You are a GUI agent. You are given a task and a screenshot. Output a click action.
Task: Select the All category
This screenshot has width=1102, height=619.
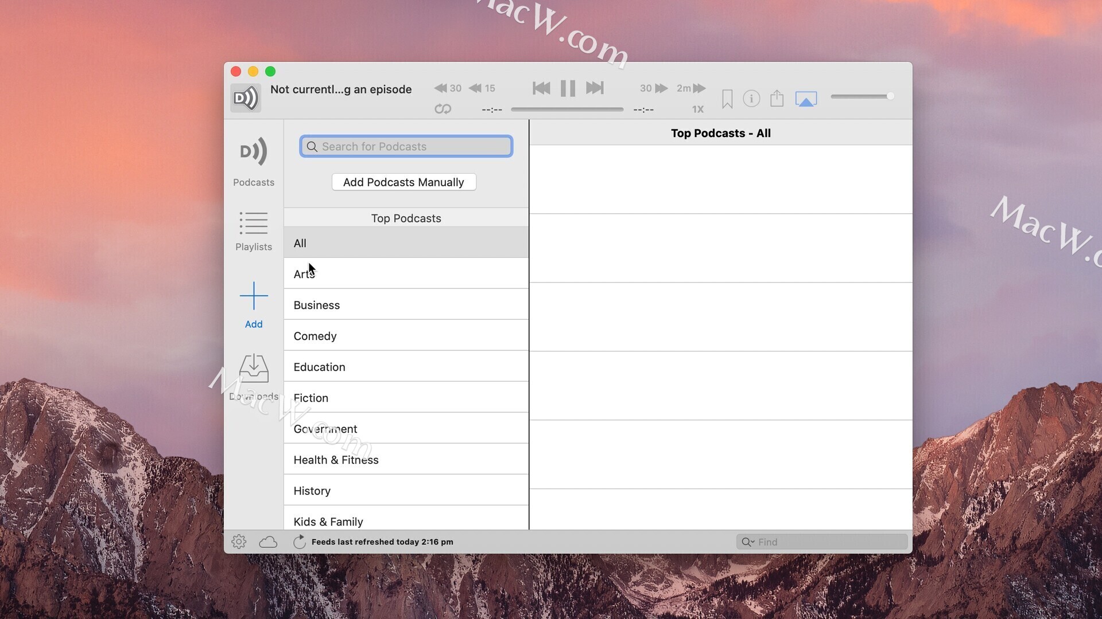(406, 243)
